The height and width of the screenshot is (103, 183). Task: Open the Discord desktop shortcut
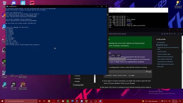tap(14, 3)
